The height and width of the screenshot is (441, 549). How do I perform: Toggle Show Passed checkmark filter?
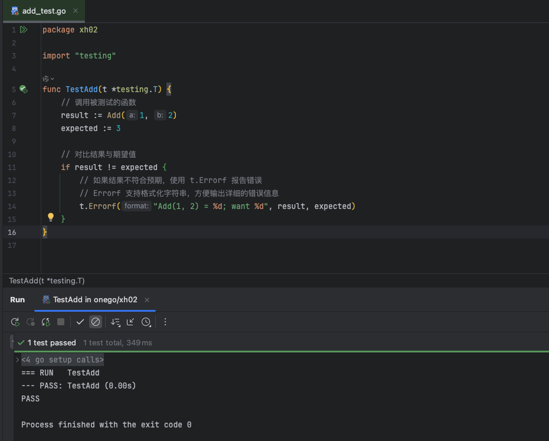tap(80, 322)
